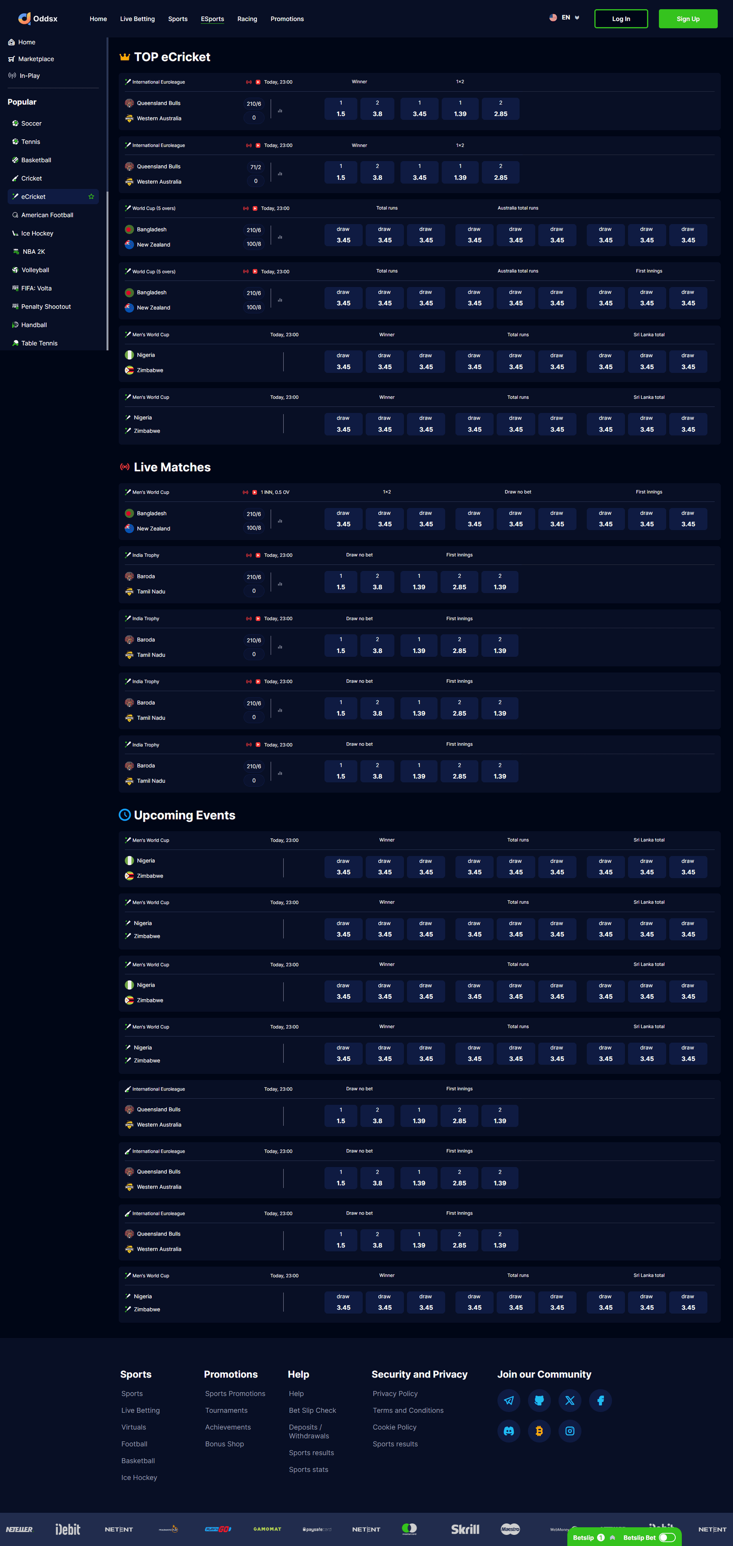Viewport: 733px width, 1546px height.
Task: Open the Tournaments footer link
Action: 226,1410
